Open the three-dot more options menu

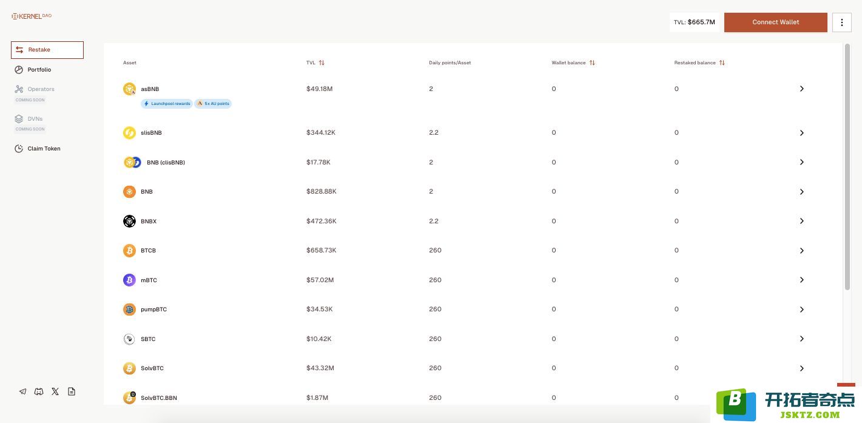pos(842,22)
